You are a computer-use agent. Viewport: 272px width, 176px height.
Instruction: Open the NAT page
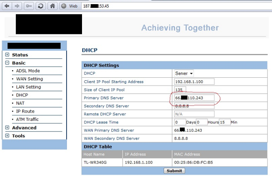coord(20,103)
